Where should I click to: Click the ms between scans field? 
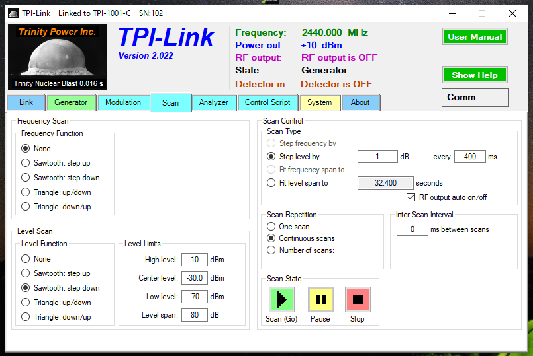tap(412, 229)
